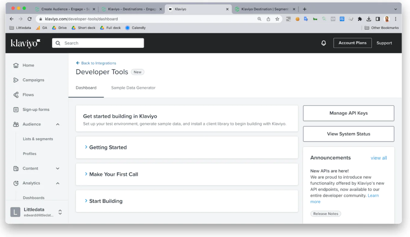Reload the page with the browser refresh icon
Image resolution: width=410 pixels, height=237 pixels.
click(29, 19)
